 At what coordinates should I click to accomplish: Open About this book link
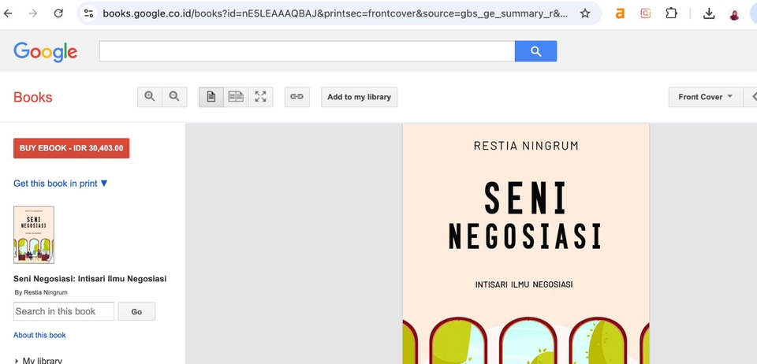[39, 335]
